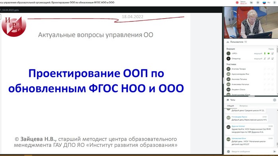Click the send message arrow icon

click(x=274, y=151)
